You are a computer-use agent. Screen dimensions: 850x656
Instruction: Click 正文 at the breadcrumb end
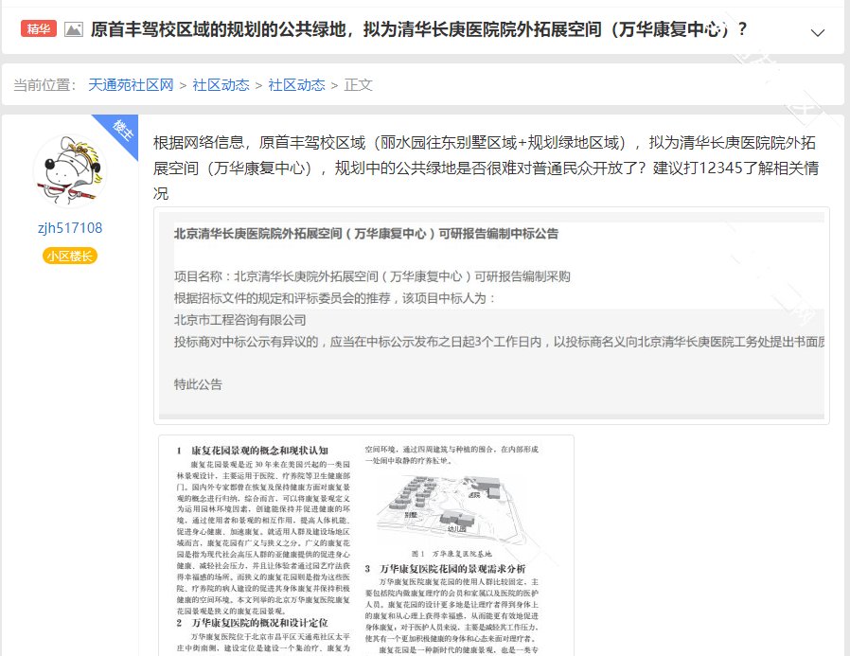[x=359, y=85]
